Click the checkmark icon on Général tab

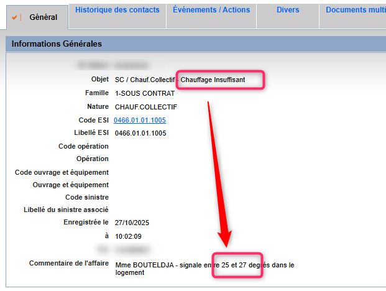pos(16,17)
